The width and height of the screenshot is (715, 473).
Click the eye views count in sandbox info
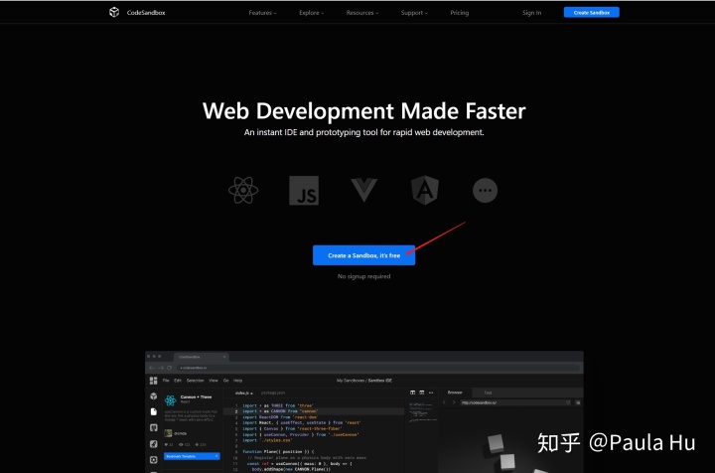pyautogui.click(x=185, y=444)
